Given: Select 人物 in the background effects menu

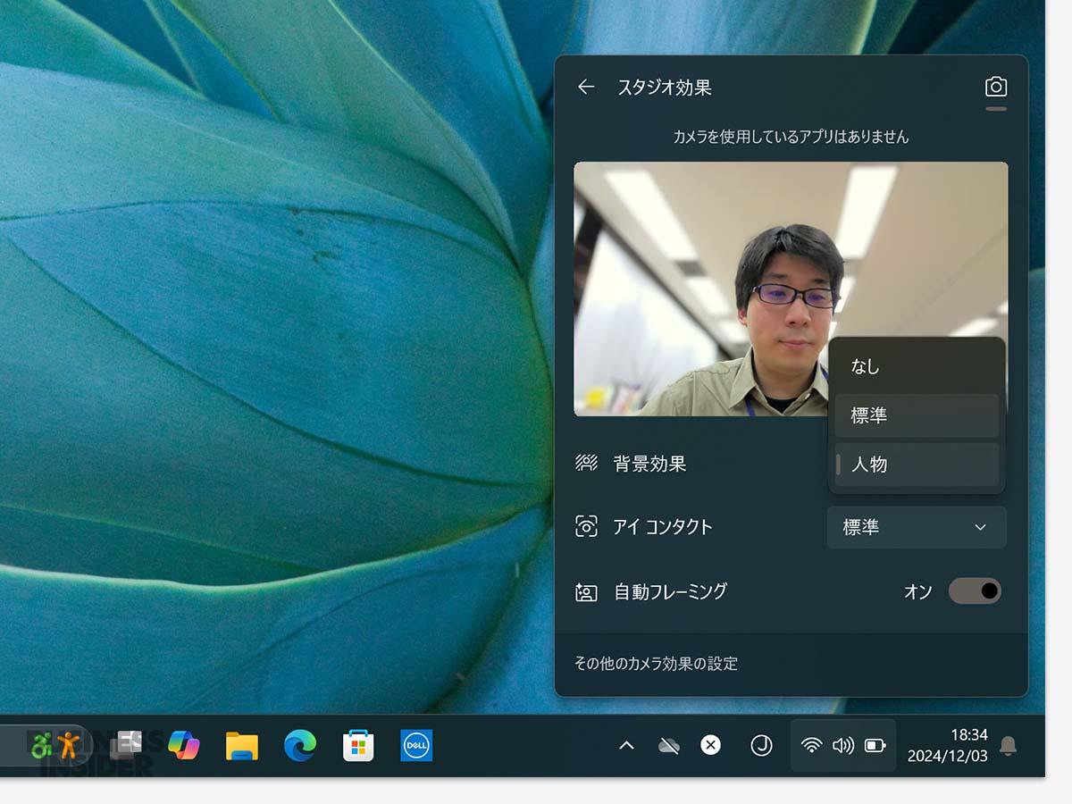Looking at the screenshot, I should 916,464.
